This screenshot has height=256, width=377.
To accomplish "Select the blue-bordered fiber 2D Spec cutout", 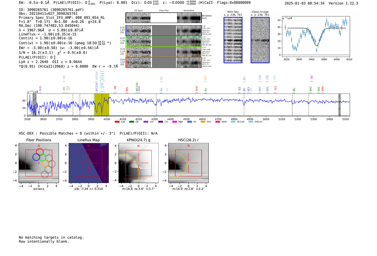I will [138, 31].
